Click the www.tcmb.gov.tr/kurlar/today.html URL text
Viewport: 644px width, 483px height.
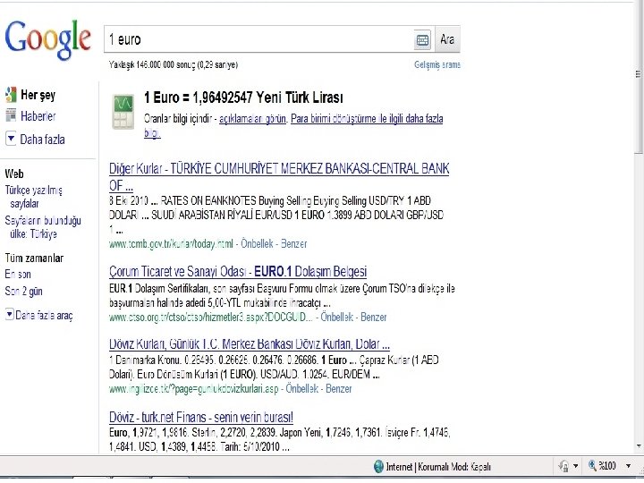point(171,243)
